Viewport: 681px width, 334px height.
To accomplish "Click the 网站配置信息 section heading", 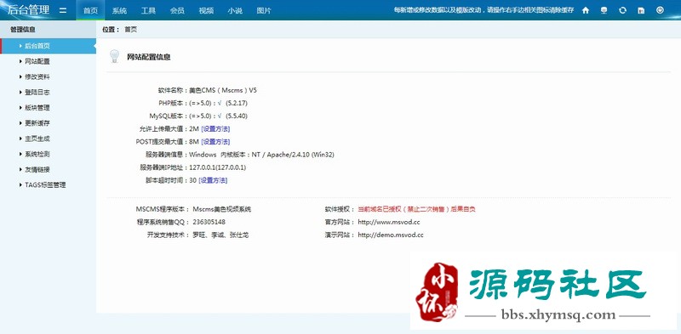I will tap(148, 57).
